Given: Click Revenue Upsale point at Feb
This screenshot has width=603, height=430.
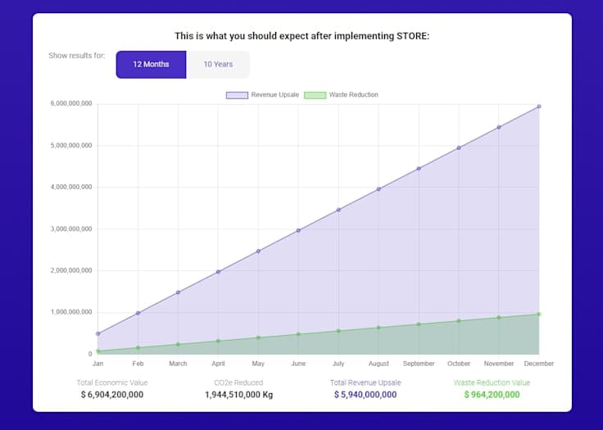Looking at the screenshot, I should (x=138, y=313).
